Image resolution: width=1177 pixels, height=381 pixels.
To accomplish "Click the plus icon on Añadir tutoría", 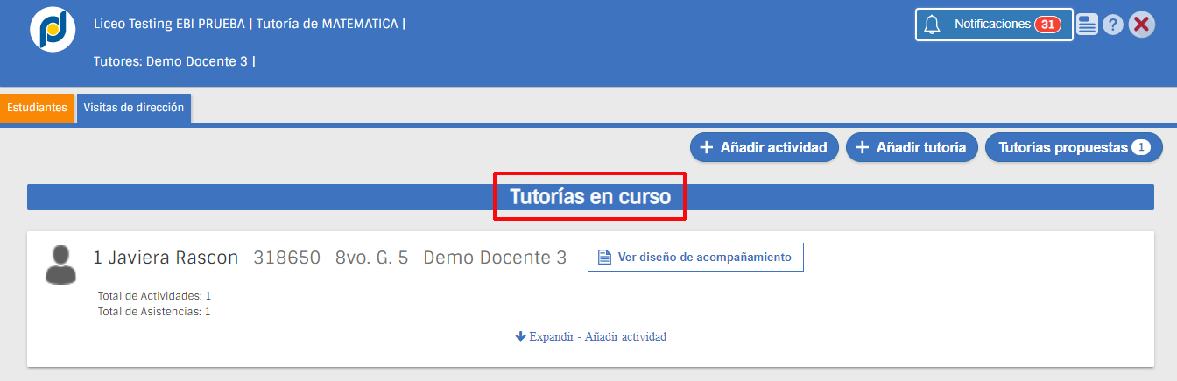I will pyautogui.click(x=862, y=148).
